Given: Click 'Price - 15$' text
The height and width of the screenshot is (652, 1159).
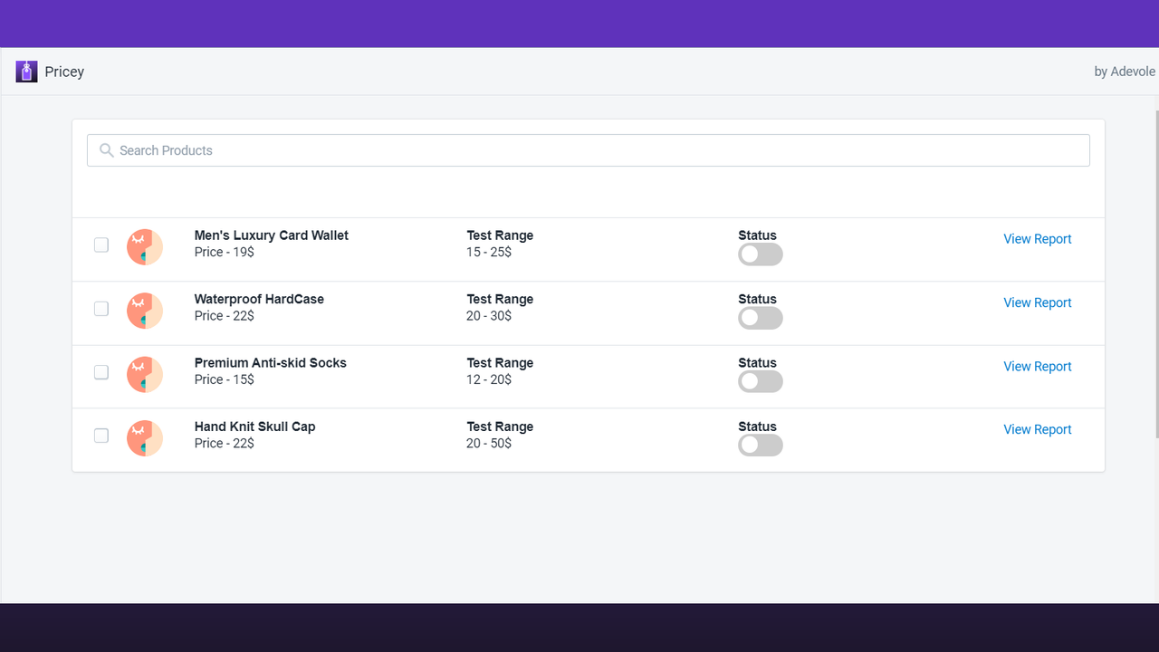Looking at the screenshot, I should tap(225, 379).
